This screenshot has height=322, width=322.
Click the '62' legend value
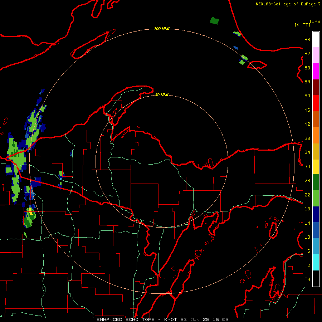point(307,54)
